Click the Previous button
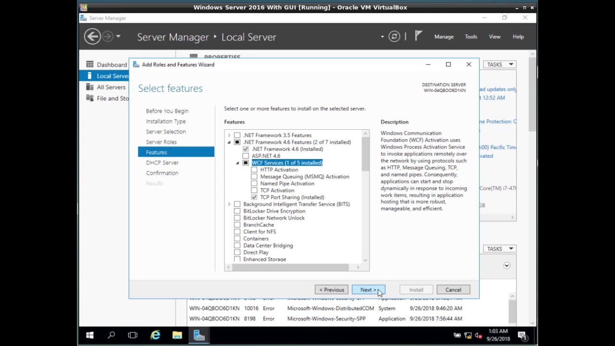 click(x=332, y=290)
